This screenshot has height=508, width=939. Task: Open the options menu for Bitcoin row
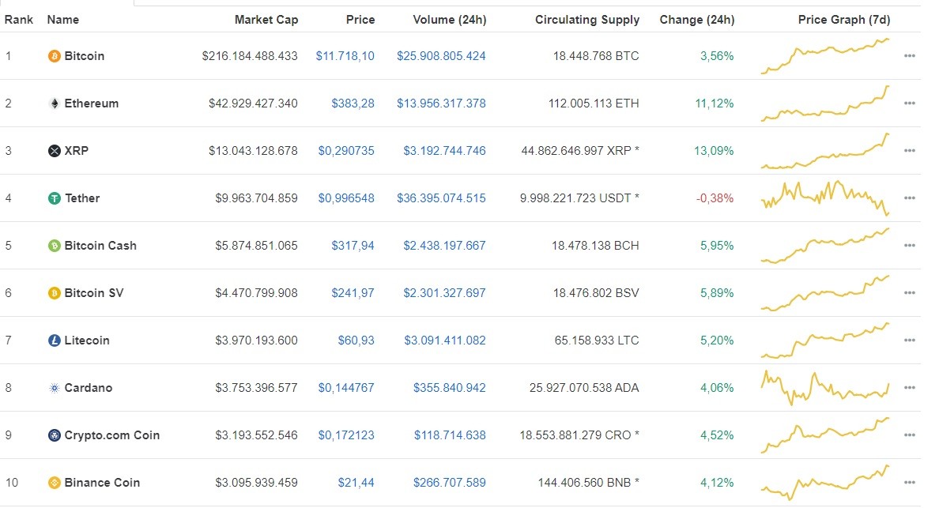(911, 56)
